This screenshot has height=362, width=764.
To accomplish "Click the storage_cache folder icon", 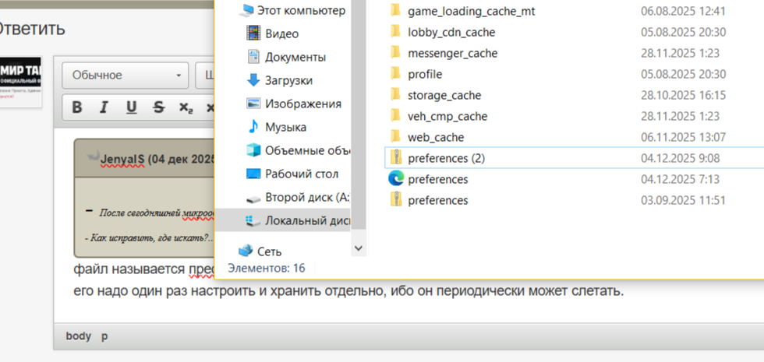I will pos(396,93).
